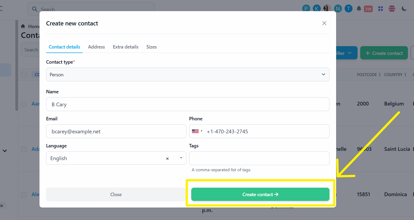
Task: Click postcode 15851 cell
Action: (x=363, y=195)
